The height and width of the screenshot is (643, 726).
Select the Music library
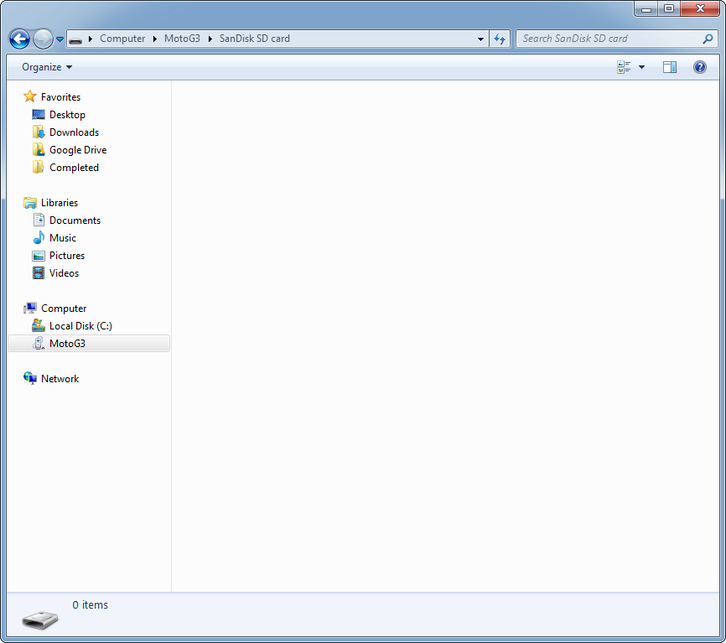[62, 238]
